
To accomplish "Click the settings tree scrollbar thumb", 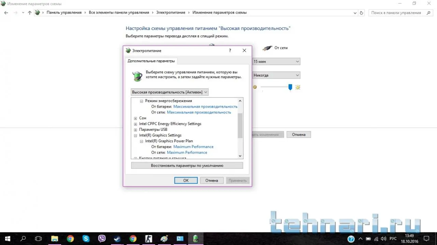I will click(x=240, y=126).
